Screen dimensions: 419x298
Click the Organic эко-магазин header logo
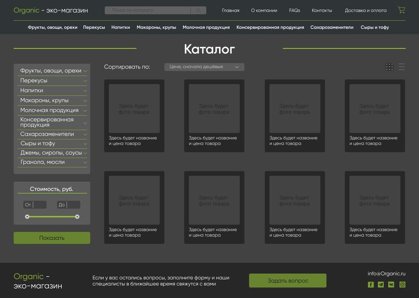(51, 10)
